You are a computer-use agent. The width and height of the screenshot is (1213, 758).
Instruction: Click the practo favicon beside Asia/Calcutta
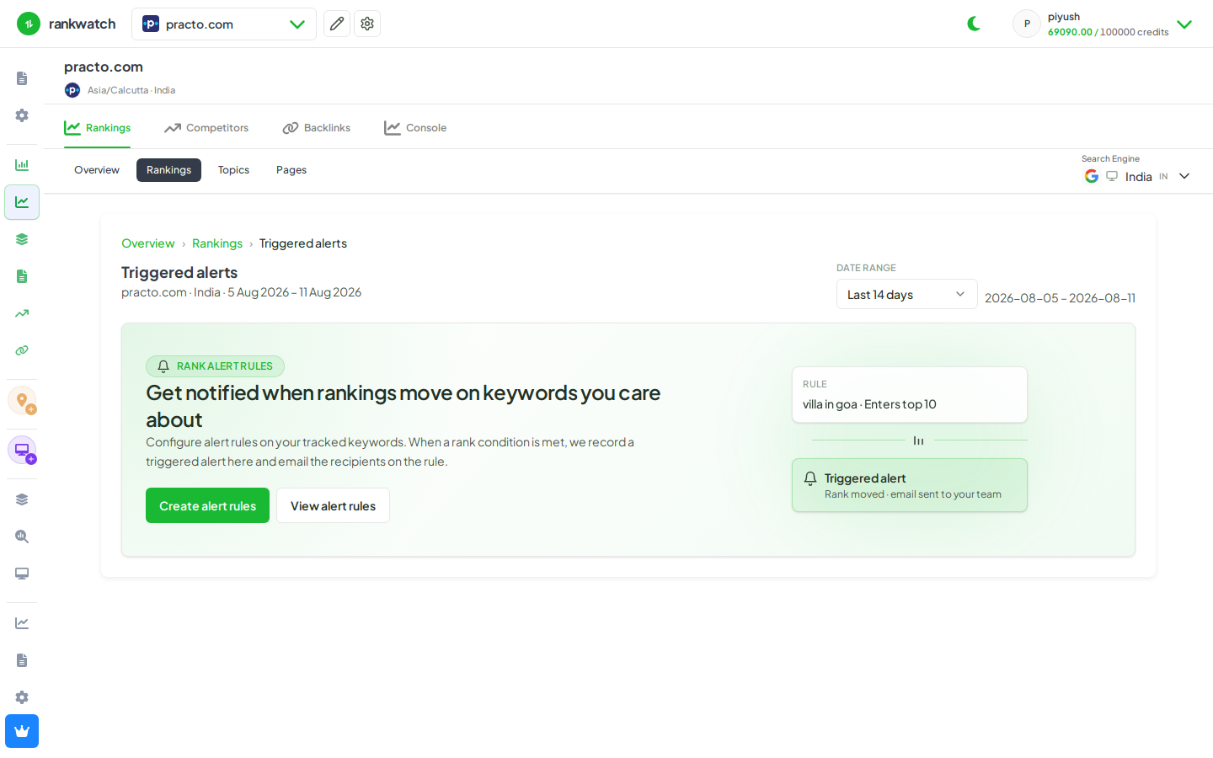click(72, 90)
